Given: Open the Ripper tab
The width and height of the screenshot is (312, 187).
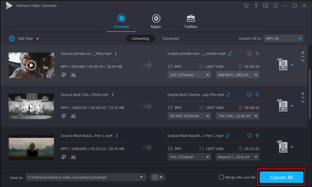Looking at the screenshot, I should click(156, 21).
